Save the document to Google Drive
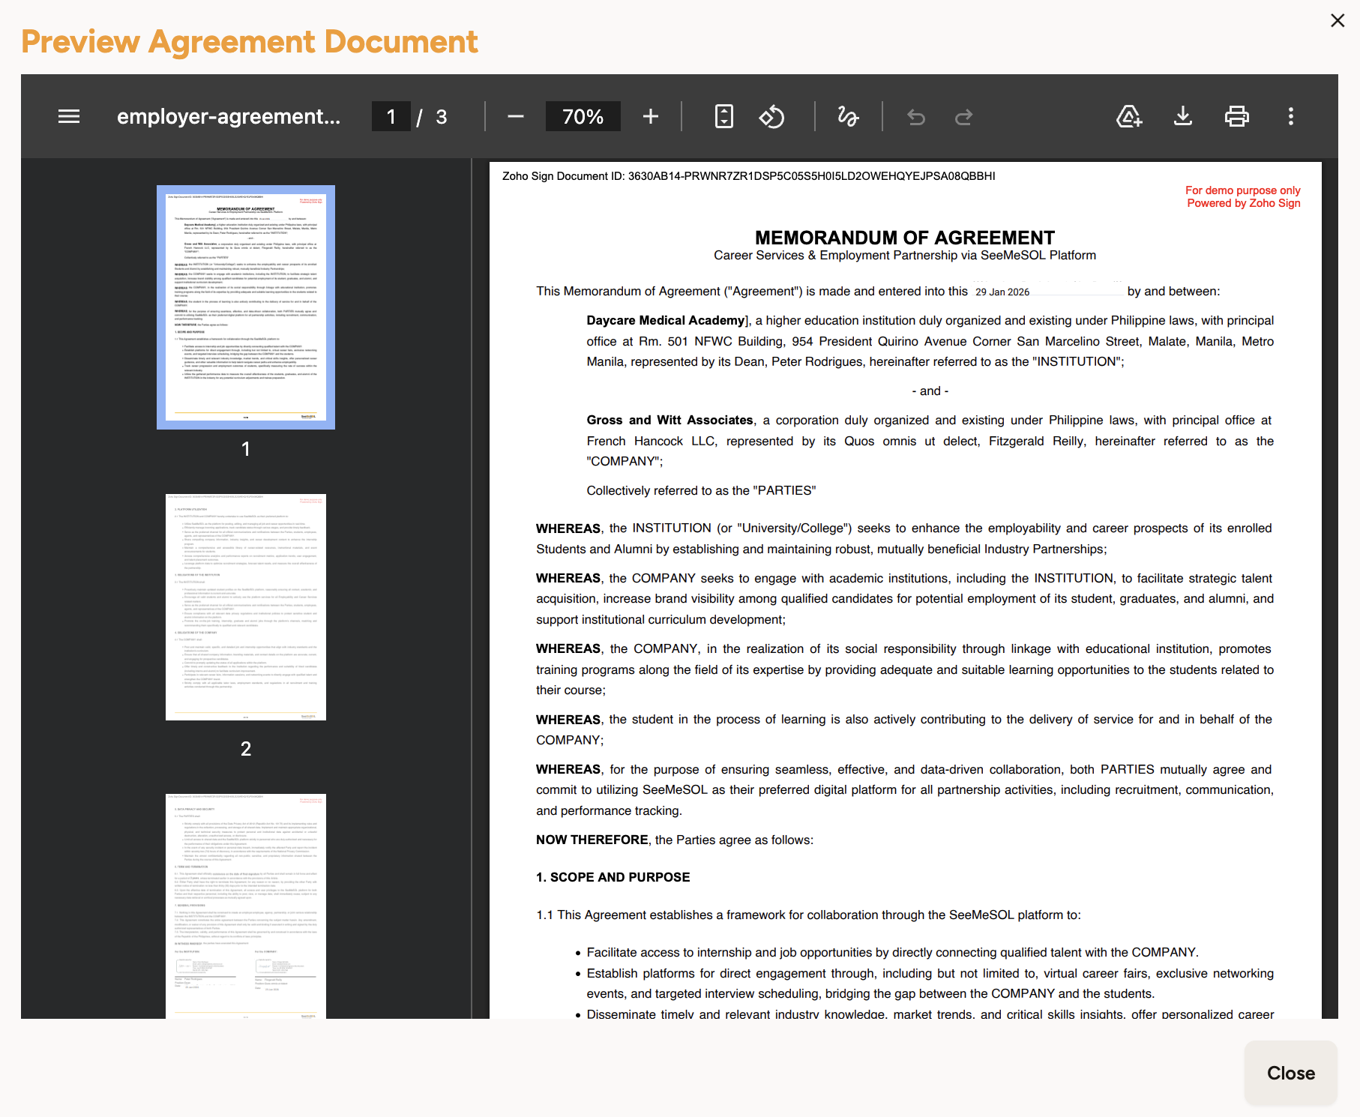1360x1117 pixels. (x=1128, y=116)
